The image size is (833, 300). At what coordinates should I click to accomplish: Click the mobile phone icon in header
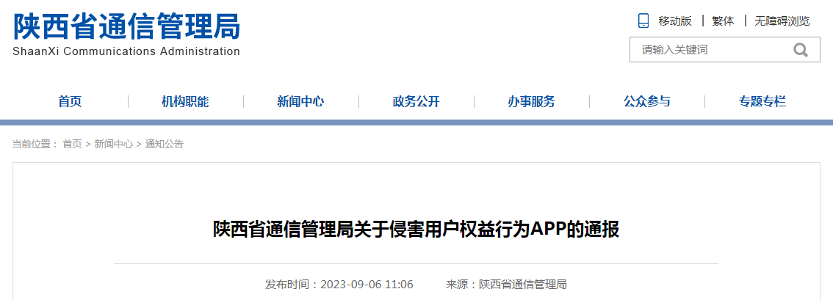(643, 21)
